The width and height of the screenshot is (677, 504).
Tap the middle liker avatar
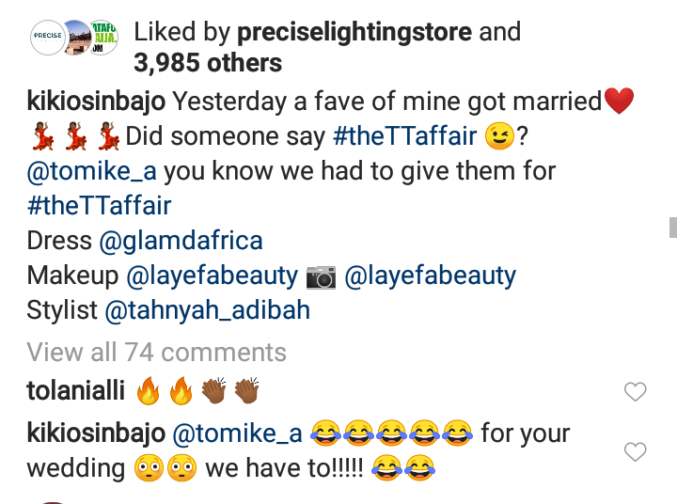click(x=75, y=40)
